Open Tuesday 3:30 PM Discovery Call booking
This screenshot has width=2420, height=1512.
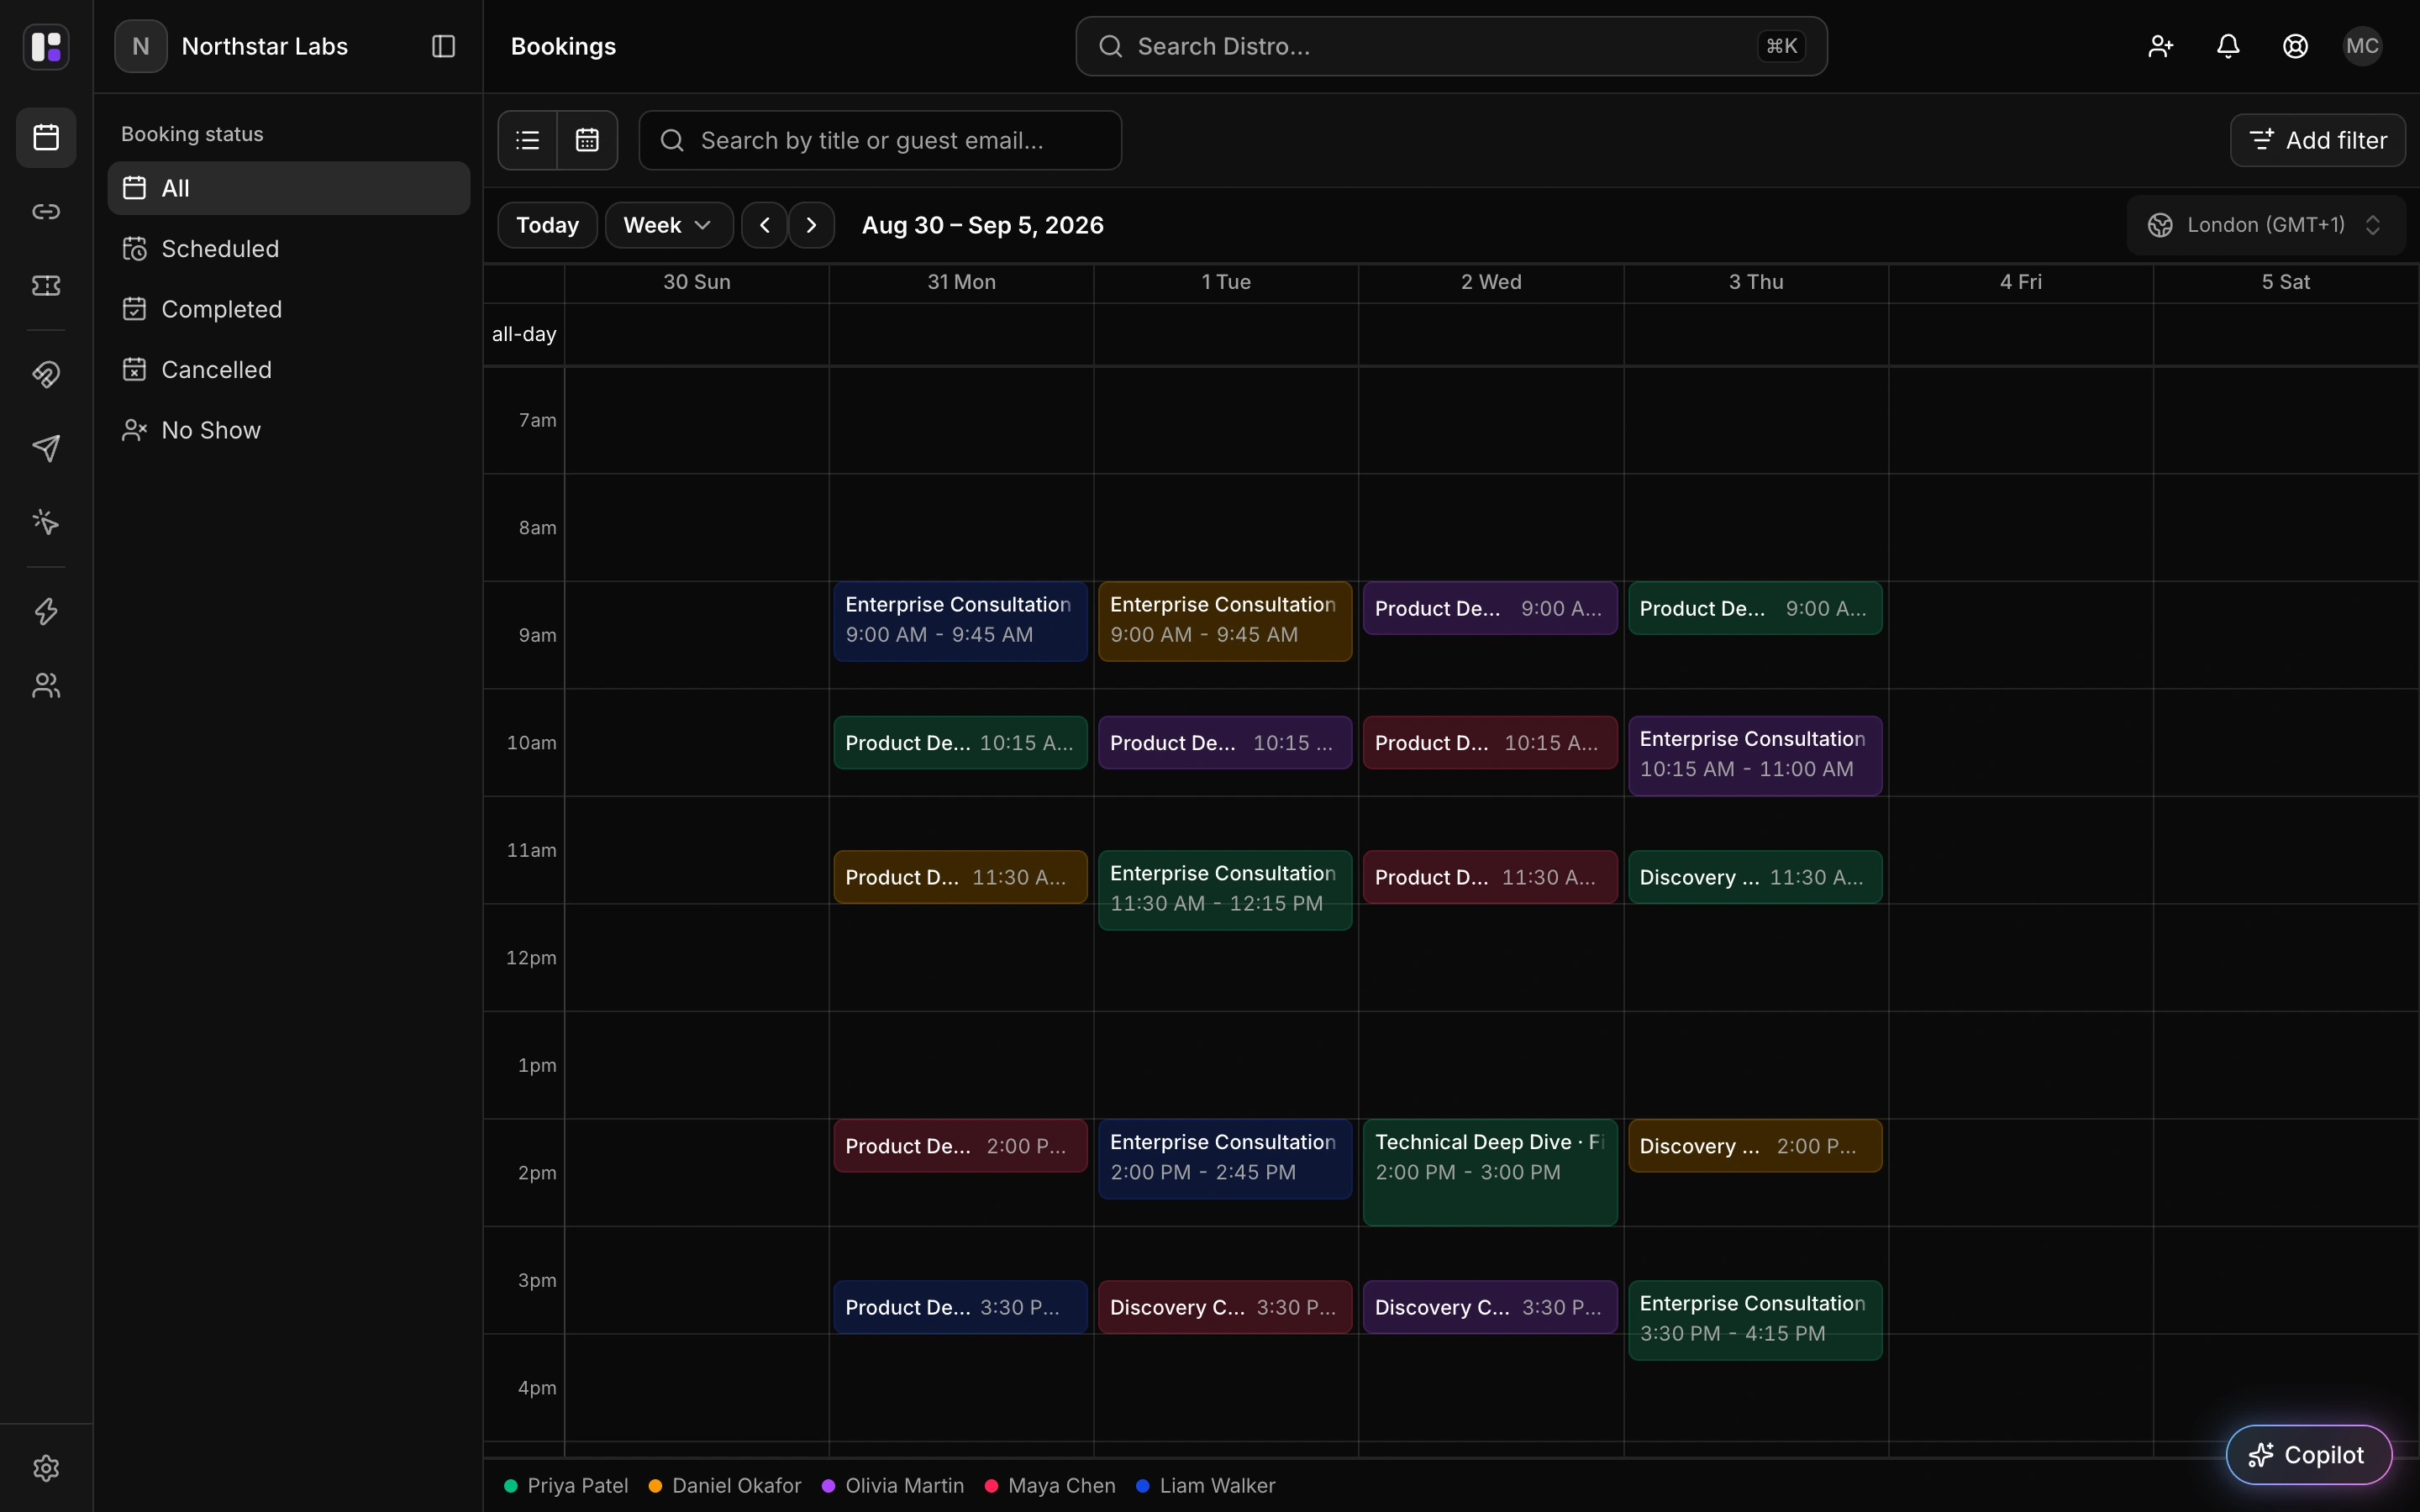click(x=1225, y=1307)
